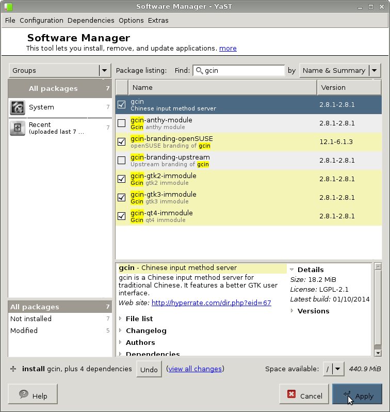This screenshot has height=412, width=390.
Task: Check the gcin-branding-upstream checkbox
Action: point(122,160)
